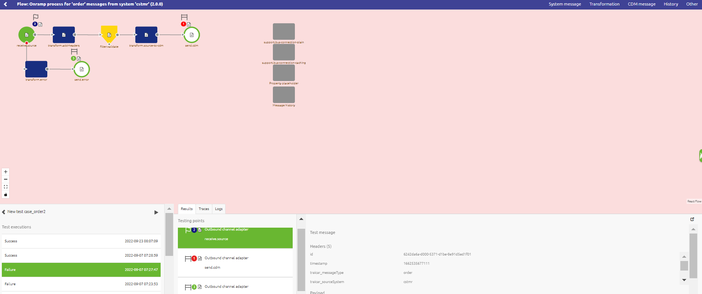Click the traicar_sourceSystem value cstmr
Screen dimensions: 702x294
(408, 282)
